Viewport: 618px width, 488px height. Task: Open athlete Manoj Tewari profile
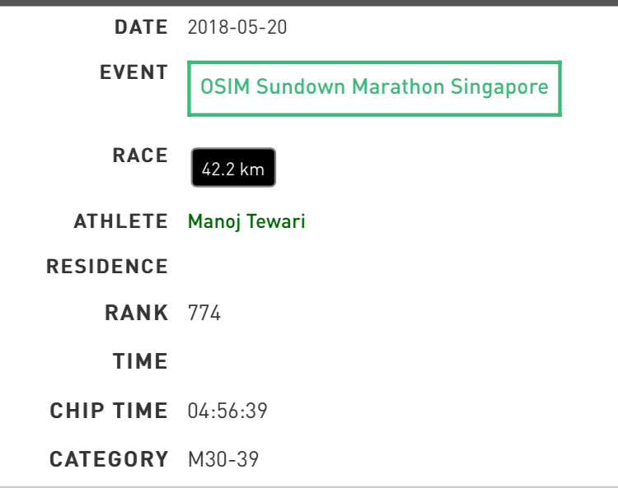click(246, 221)
